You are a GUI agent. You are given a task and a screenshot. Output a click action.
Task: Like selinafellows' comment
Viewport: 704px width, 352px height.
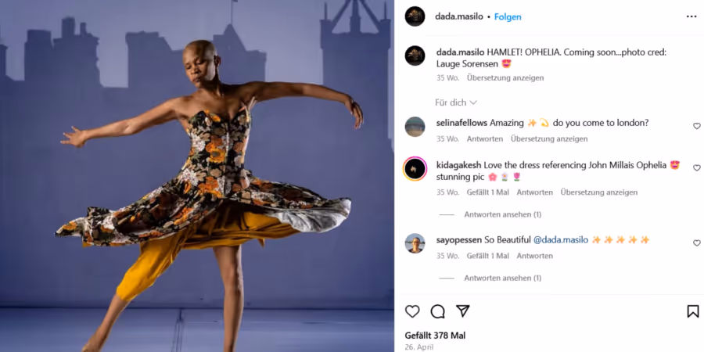click(696, 126)
